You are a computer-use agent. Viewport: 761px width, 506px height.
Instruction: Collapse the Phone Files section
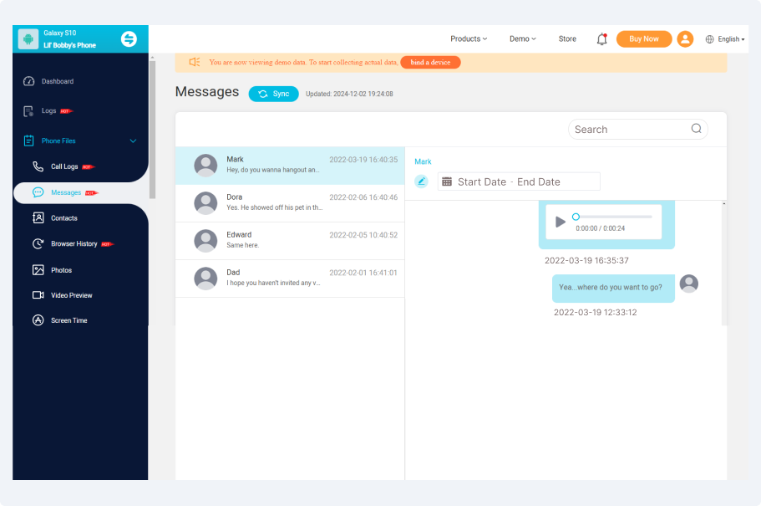coord(133,141)
